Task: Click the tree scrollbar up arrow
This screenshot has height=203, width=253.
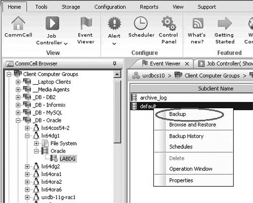Action: tap(117, 74)
